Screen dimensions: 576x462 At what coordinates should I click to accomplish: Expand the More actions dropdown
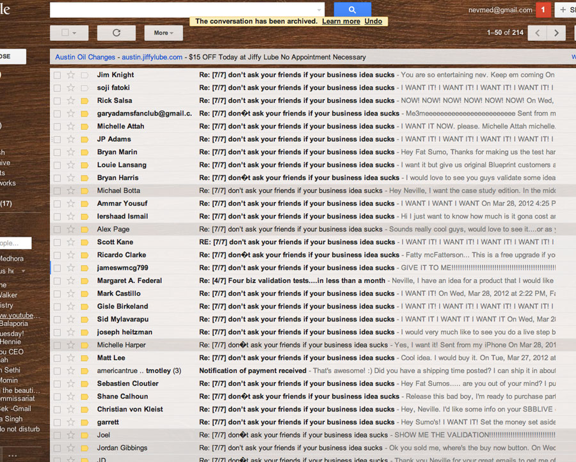tap(164, 33)
